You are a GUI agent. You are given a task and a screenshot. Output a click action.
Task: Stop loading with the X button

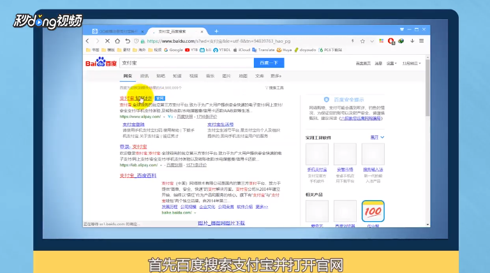(x=107, y=41)
